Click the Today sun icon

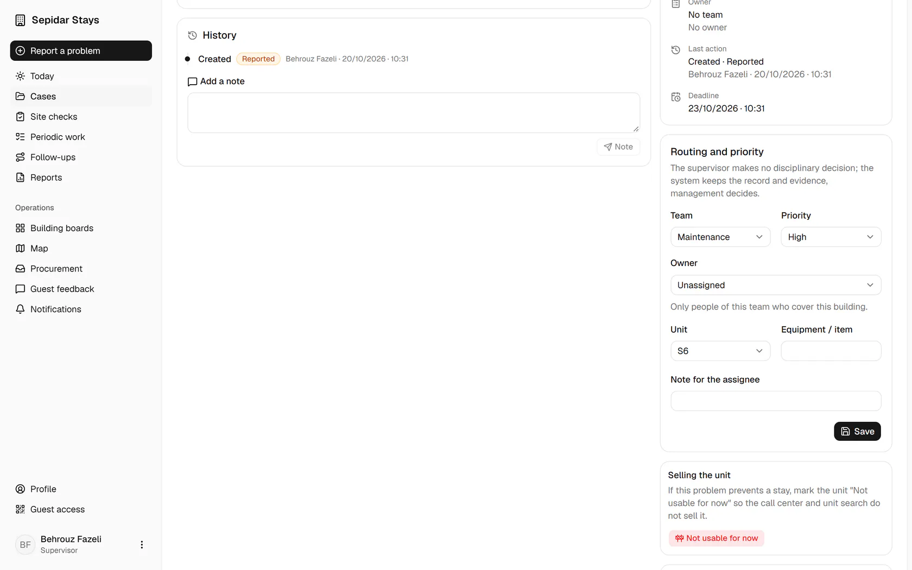pos(20,76)
